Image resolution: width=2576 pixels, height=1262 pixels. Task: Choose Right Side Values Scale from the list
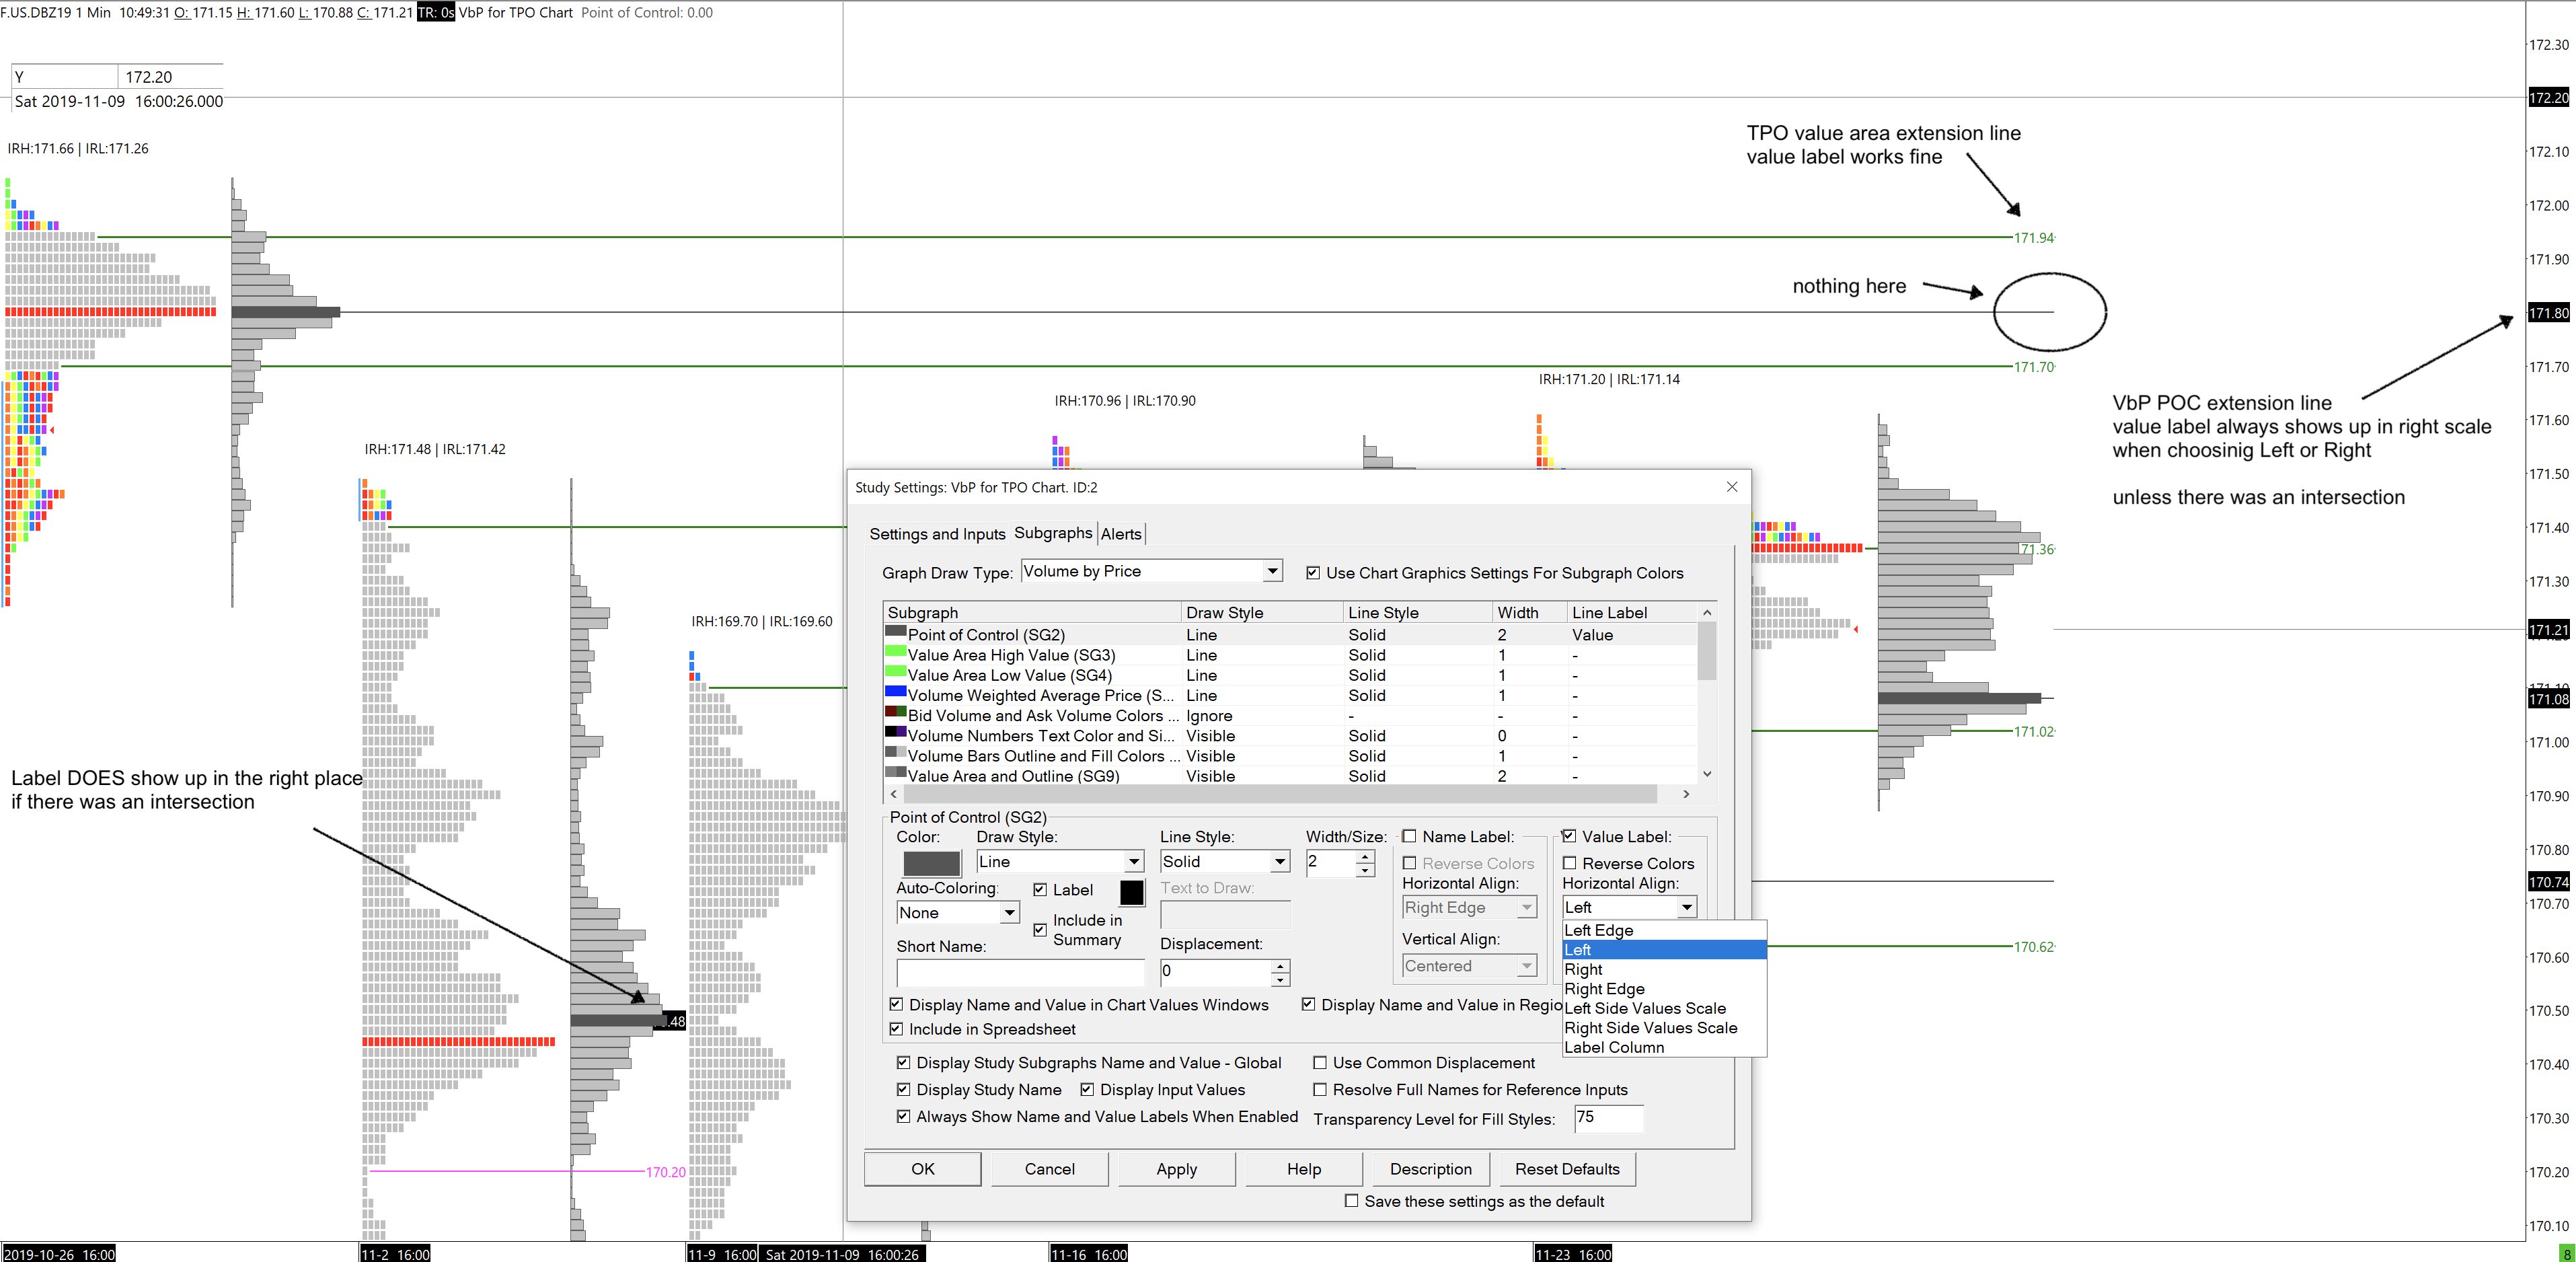pos(1650,1028)
